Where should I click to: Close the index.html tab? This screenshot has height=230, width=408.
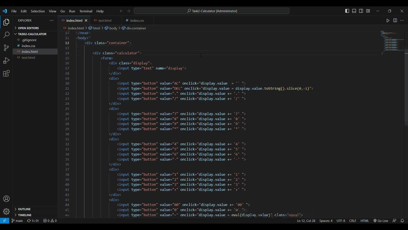pyautogui.click(x=86, y=20)
